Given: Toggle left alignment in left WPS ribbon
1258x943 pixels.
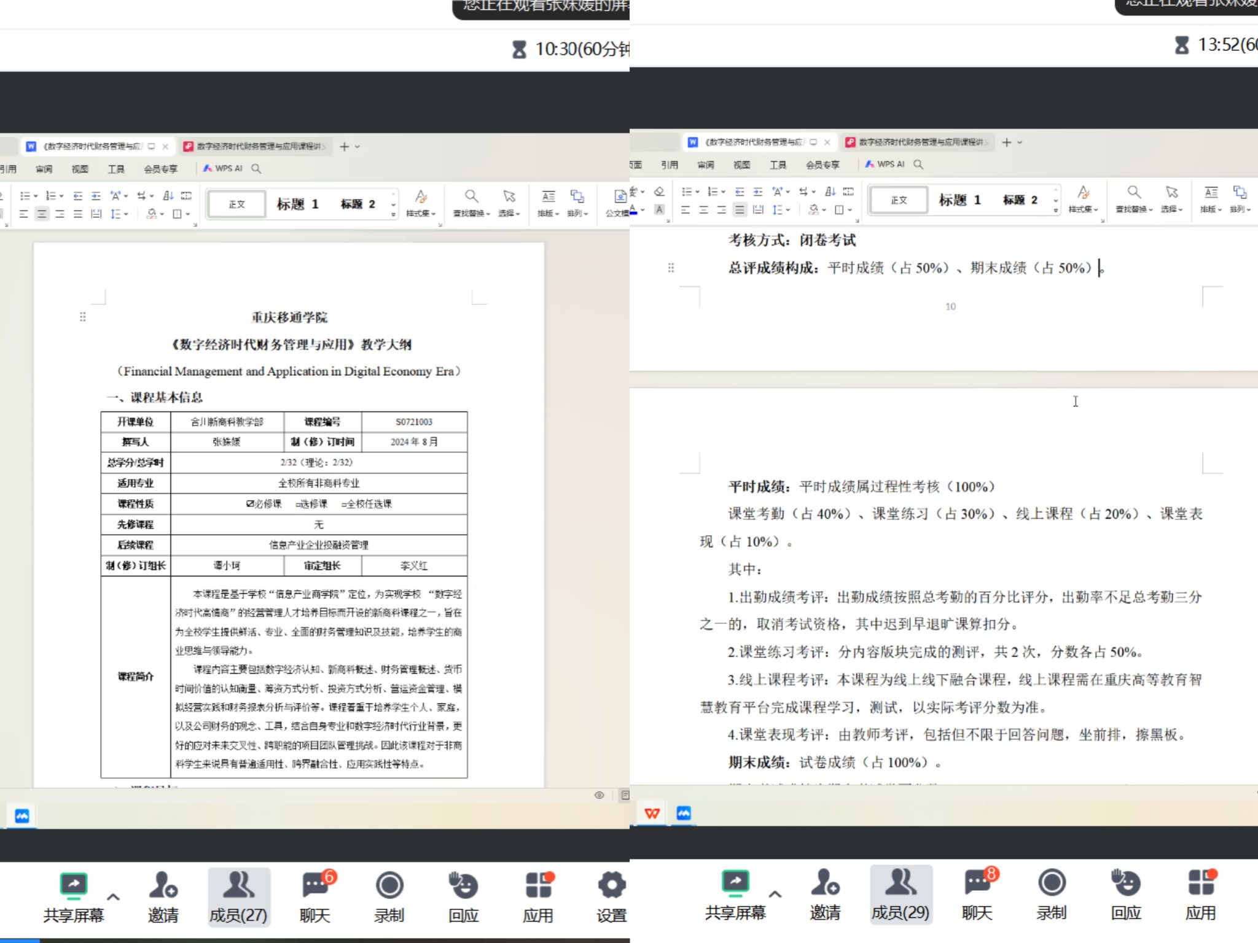Looking at the screenshot, I should [23, 214].
